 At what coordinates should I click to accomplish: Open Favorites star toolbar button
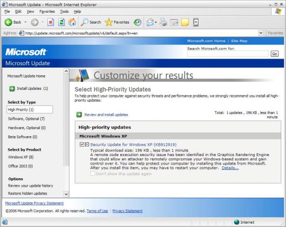(x=117, y=22)
